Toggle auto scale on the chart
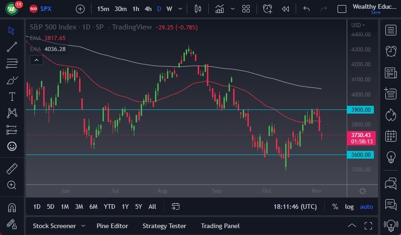The width and height of the screenshot is (401, 235). 366,206
